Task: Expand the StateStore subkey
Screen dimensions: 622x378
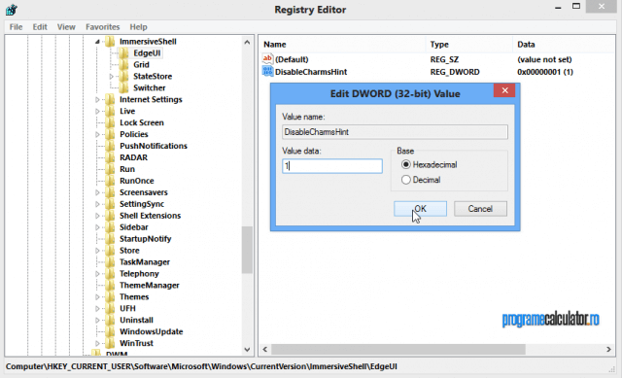Action: 112,76
